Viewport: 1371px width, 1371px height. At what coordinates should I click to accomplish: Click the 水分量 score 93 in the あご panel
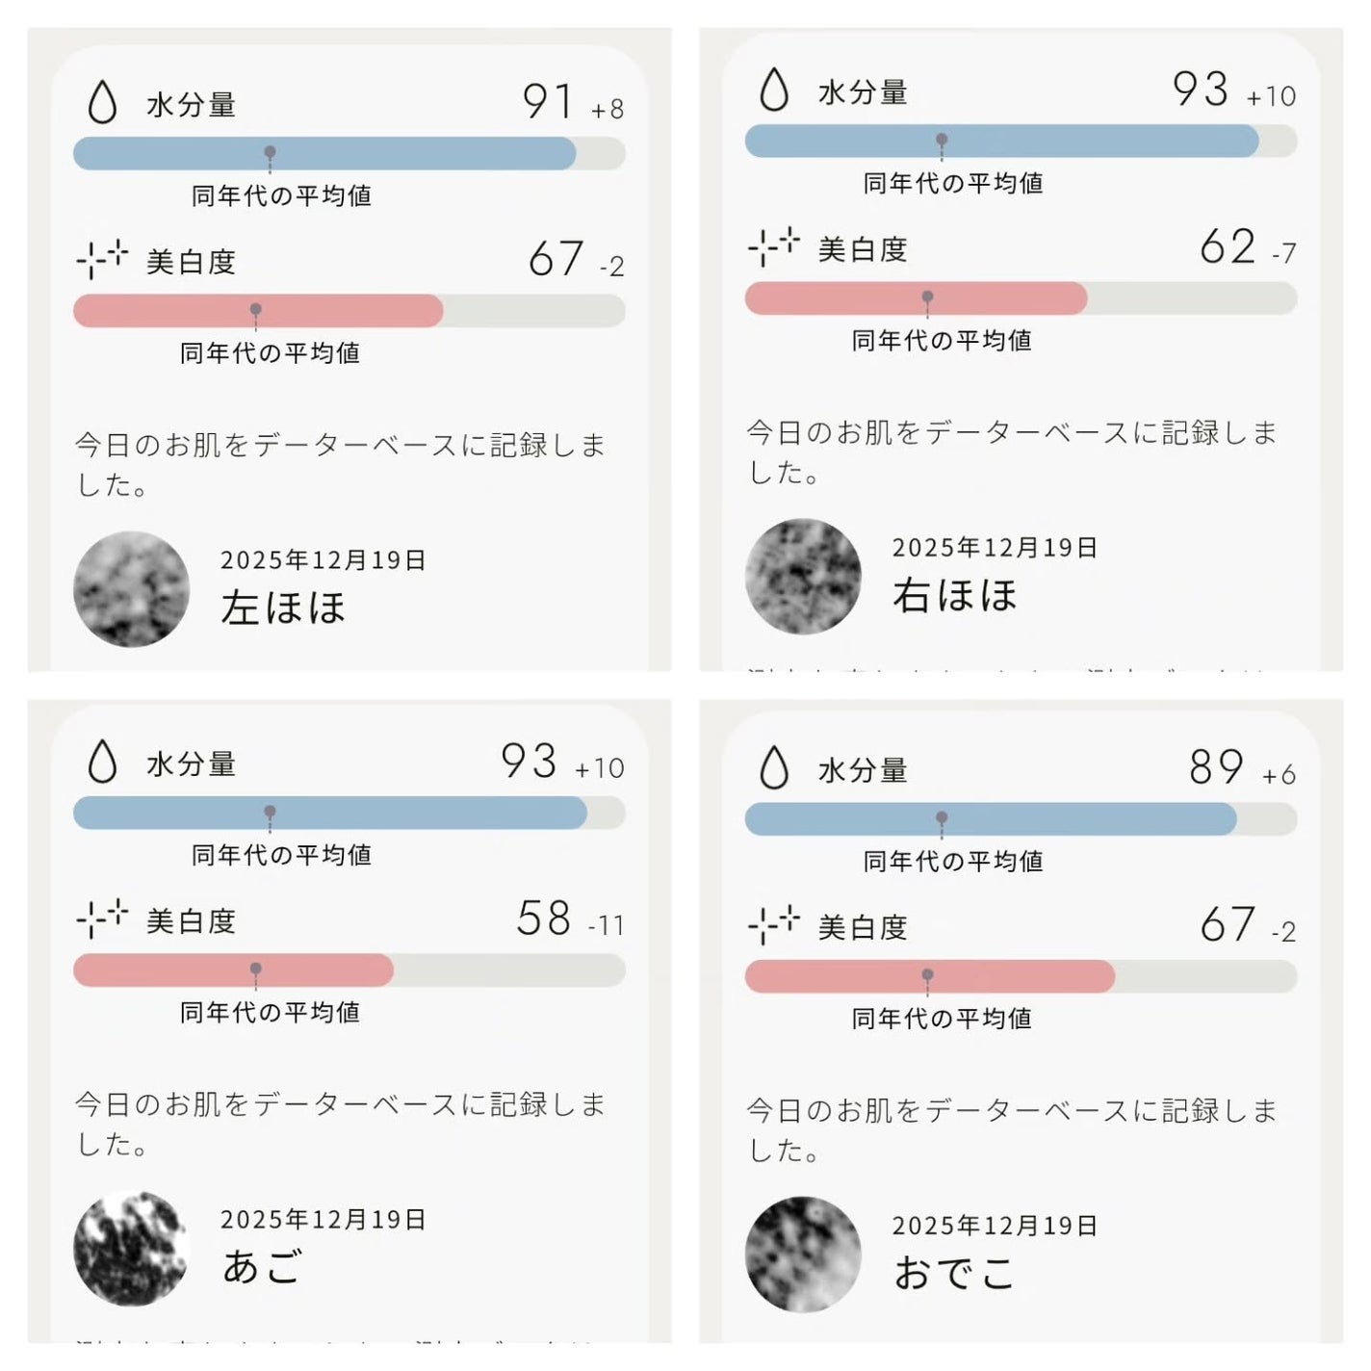click(x=529, y=761)
